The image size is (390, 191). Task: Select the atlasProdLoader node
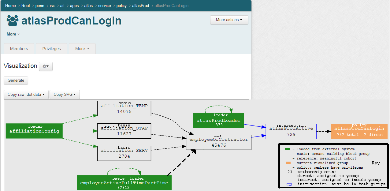pos(219,120)
